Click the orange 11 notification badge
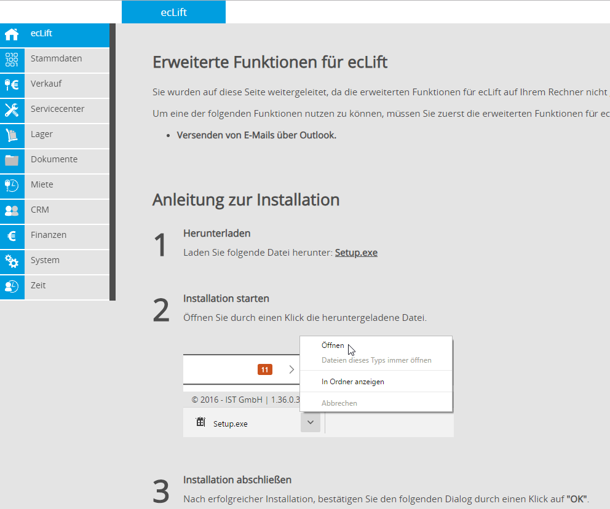610x509 pixels. pos(265,369)
